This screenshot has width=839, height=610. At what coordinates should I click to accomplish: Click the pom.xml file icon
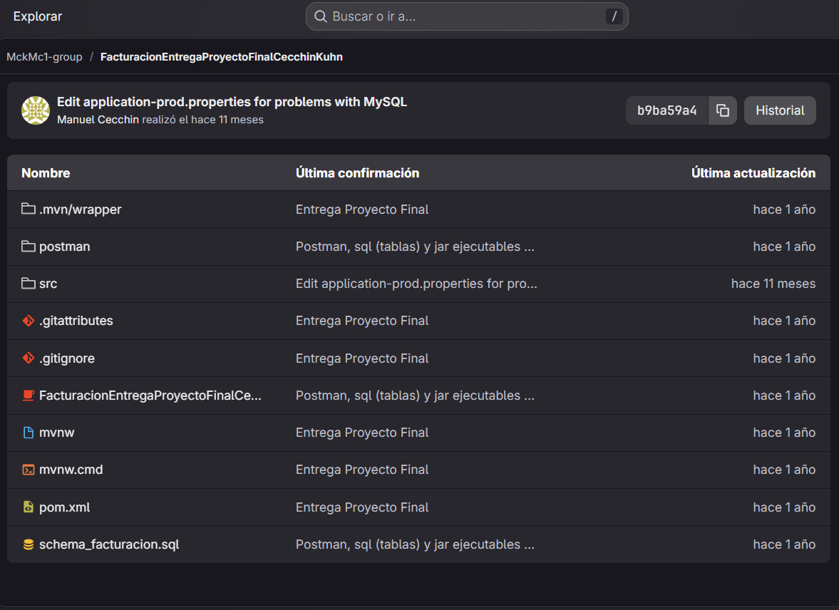point(29,507)
